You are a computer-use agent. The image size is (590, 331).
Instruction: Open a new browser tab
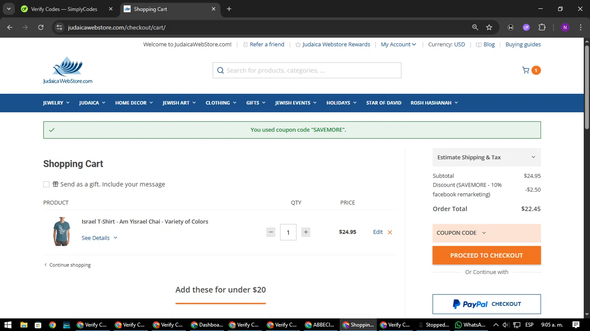(229, 9)
